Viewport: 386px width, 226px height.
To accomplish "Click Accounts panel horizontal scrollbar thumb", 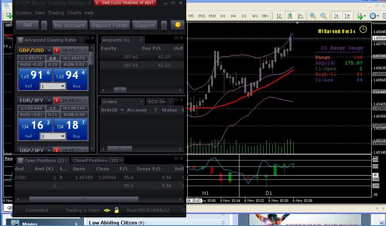I will point(120,90).
